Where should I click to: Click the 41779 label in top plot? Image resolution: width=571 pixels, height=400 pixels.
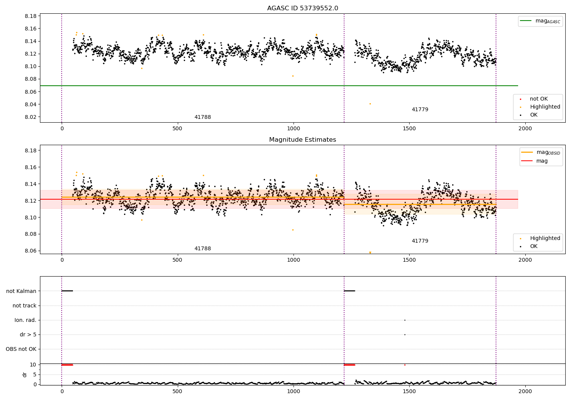(x=420, y=110)
